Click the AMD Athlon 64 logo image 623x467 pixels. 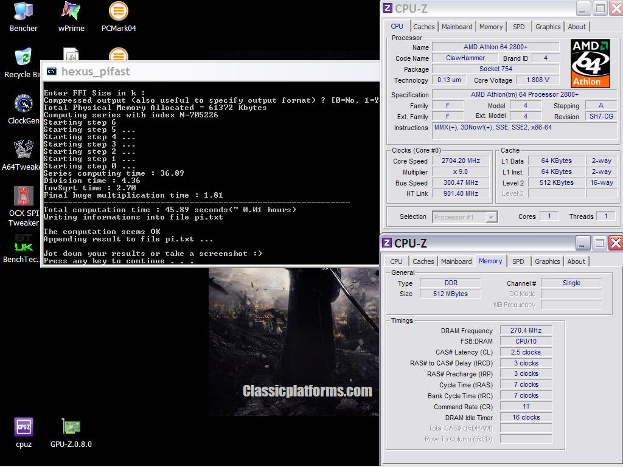[x=590, y=63]
